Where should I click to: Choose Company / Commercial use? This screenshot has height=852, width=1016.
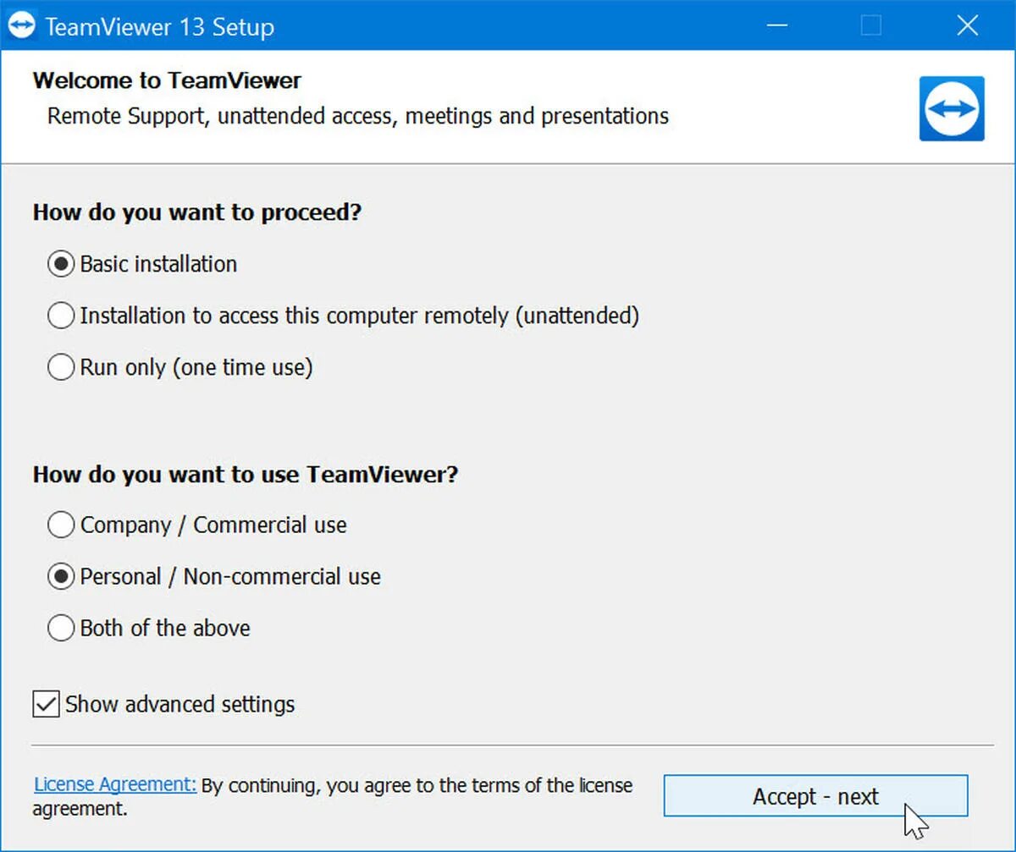[61, 525]
